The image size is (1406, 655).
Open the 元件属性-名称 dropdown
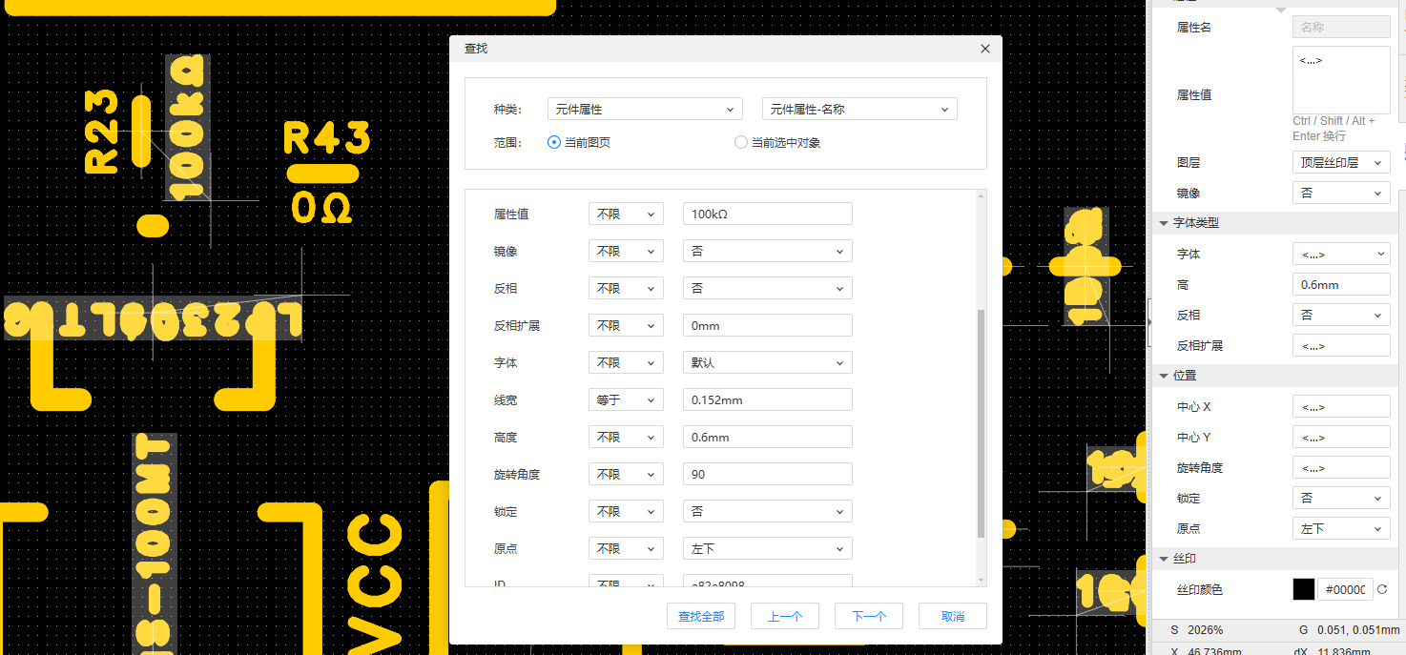[858, 110]
